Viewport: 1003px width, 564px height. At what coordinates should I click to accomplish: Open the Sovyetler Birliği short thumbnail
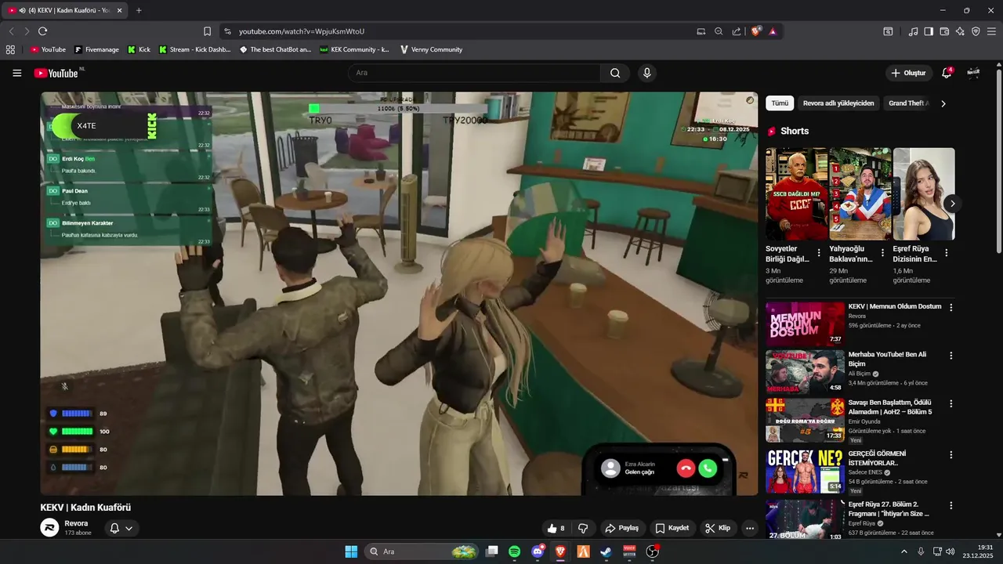(x=797, y=193)
